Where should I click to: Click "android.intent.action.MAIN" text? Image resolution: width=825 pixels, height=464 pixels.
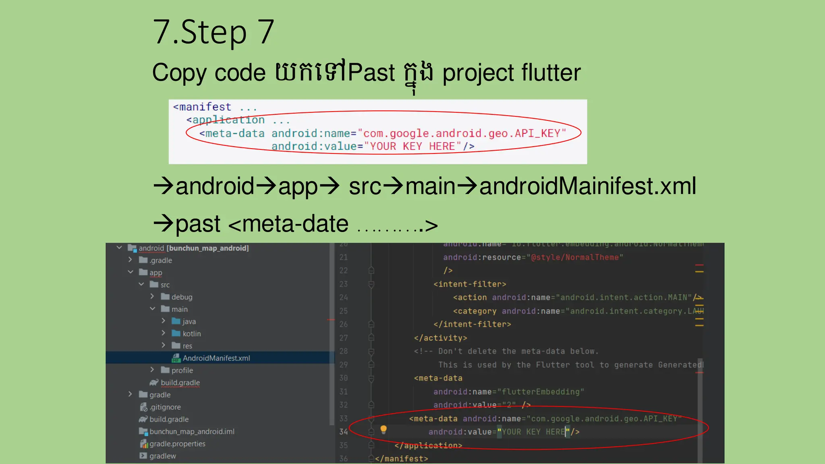pyautogui.click(x=624, y=297)
